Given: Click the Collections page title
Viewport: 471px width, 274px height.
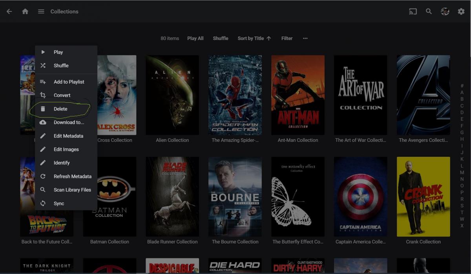Looking at the screenshot, I should [x=64, y=11].
